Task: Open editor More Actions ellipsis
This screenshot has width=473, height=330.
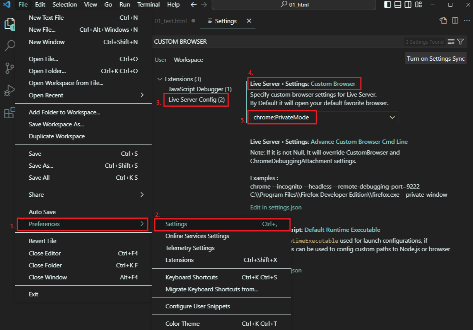Action: click(466, 21)
